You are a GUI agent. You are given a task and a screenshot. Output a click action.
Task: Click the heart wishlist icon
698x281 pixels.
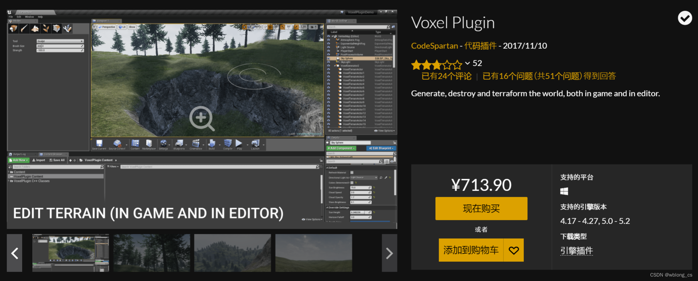(513, 250)
